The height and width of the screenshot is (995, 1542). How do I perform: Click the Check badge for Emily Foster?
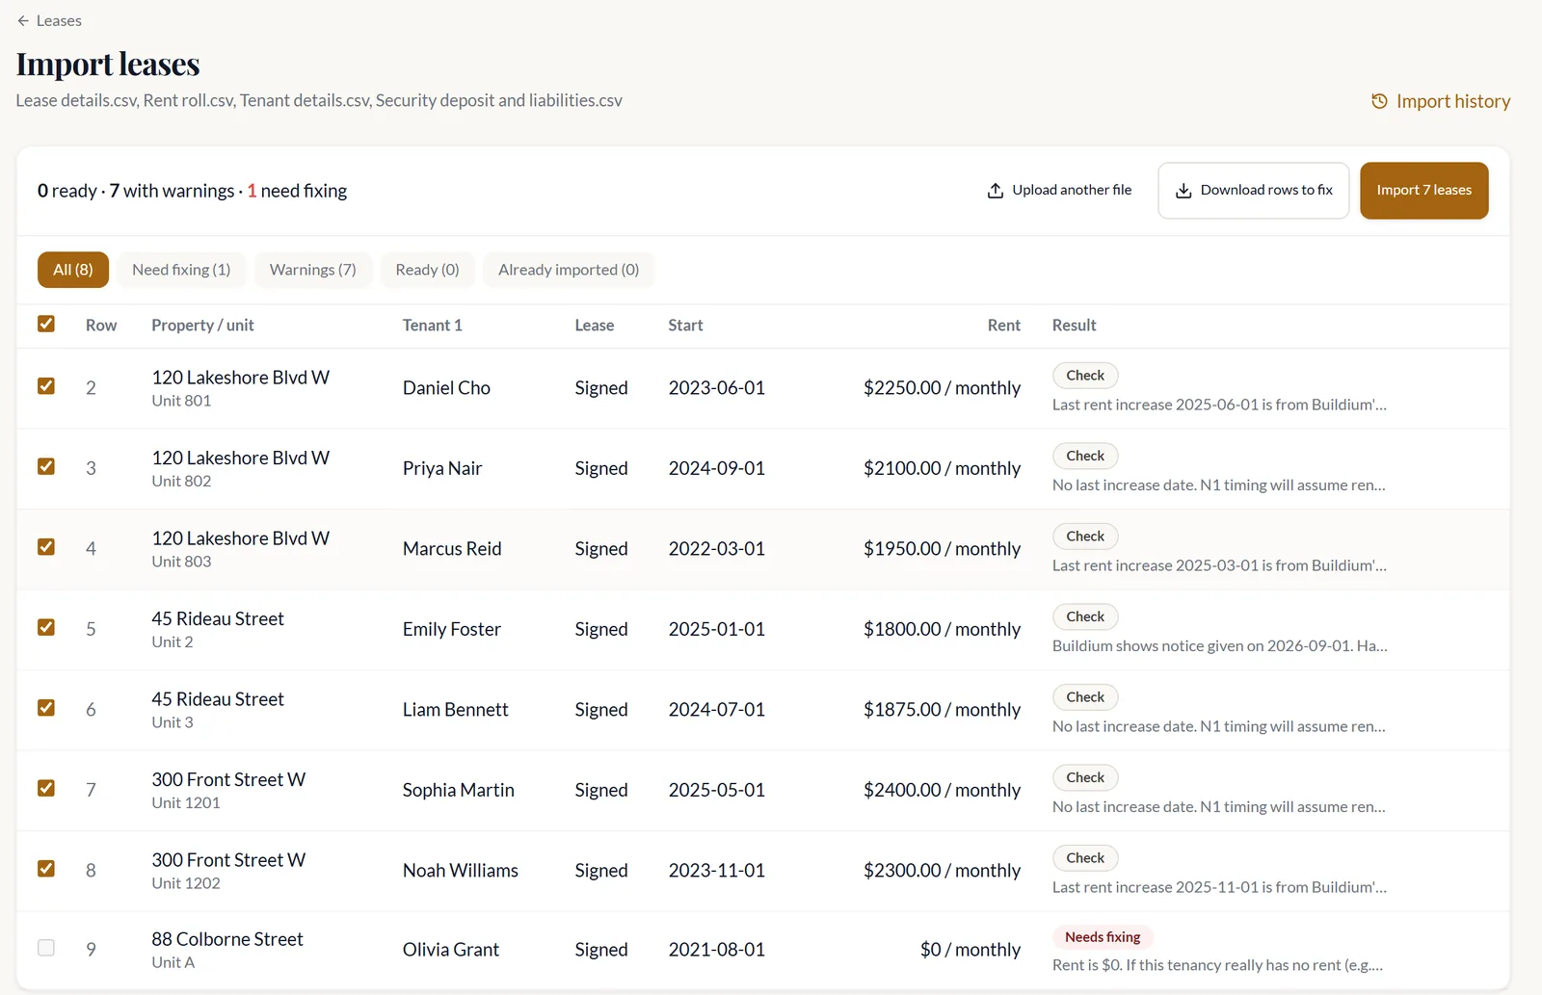click(1085, 616)
